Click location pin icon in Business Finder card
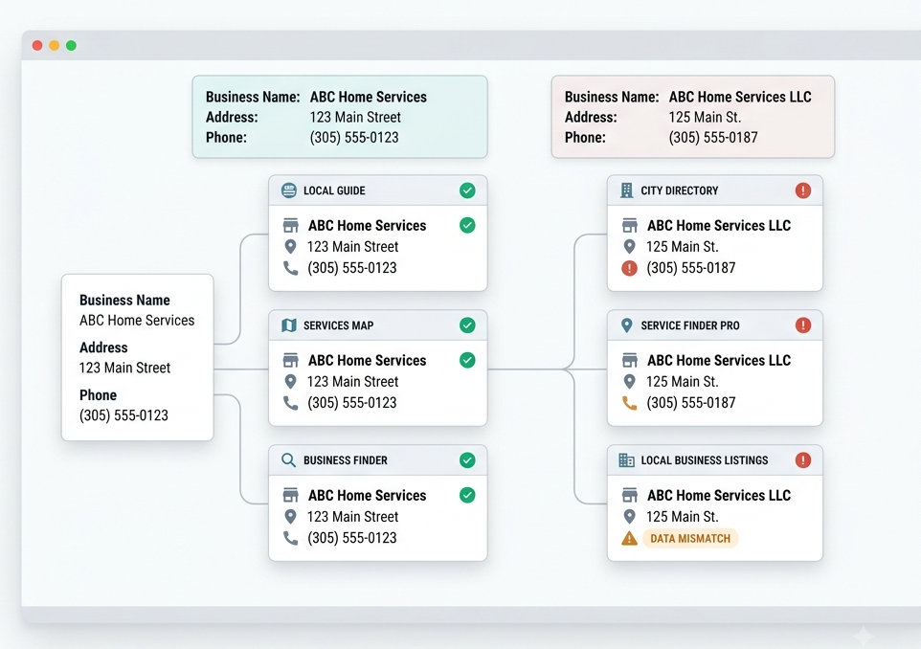921x649 pixels. point(290,517)
